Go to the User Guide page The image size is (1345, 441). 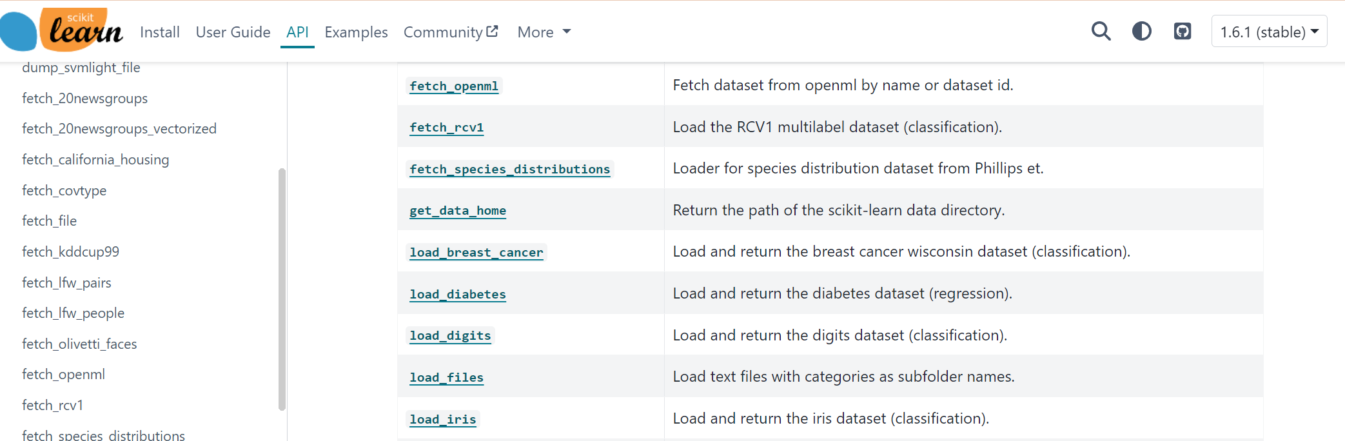(233, 32)
